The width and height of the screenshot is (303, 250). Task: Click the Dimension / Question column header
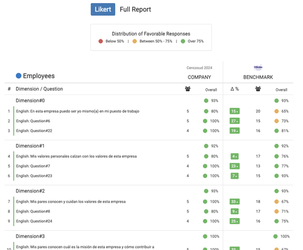click(x=39, y=89)
